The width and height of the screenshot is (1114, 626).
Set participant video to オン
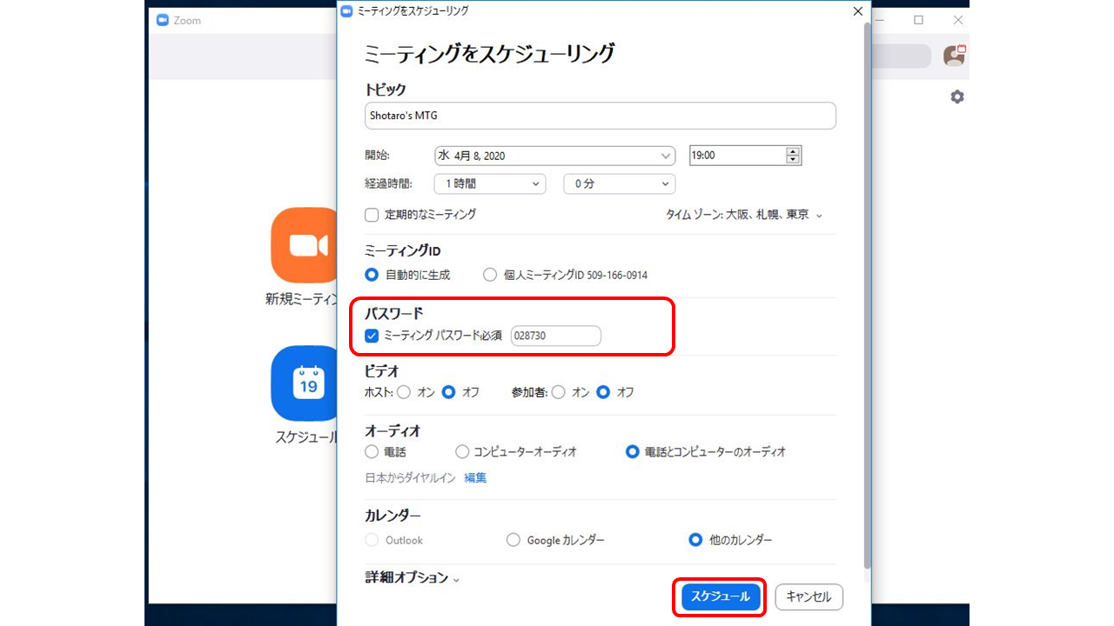559,392
